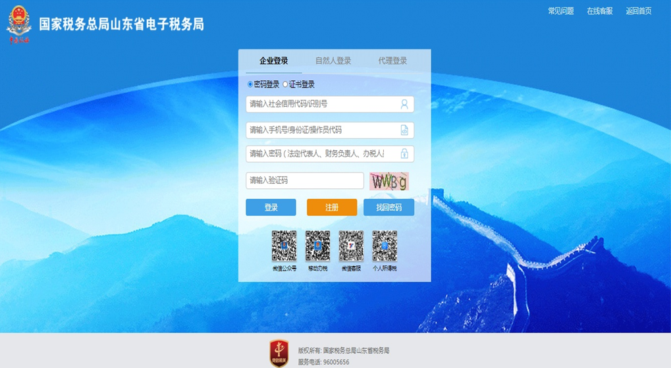The image size is (671, 368).
Task: Switch to 自然人登录 tab
Action: [333, 61]
